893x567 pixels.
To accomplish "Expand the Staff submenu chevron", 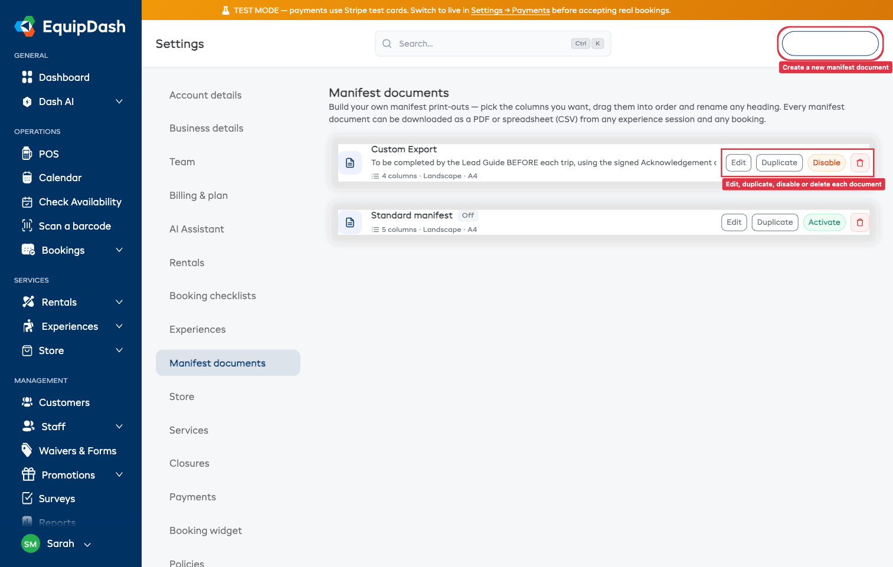I will click(119, 427).
